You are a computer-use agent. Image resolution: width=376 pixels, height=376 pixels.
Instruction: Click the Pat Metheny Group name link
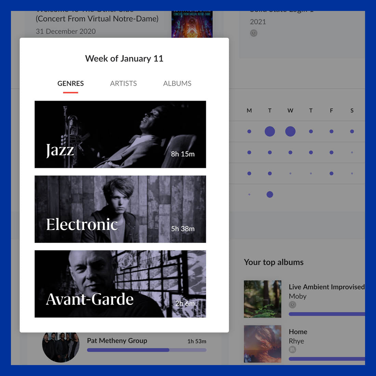coord(117,341)
